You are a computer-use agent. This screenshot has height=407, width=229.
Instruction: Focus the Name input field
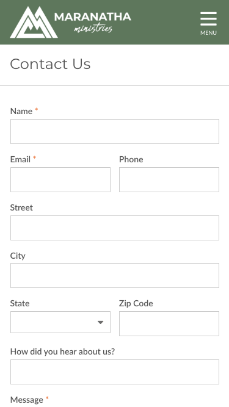(x=115, y=131)
